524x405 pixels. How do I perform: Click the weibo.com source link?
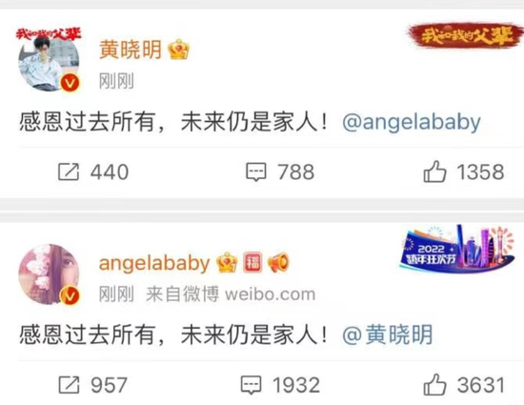270,294
